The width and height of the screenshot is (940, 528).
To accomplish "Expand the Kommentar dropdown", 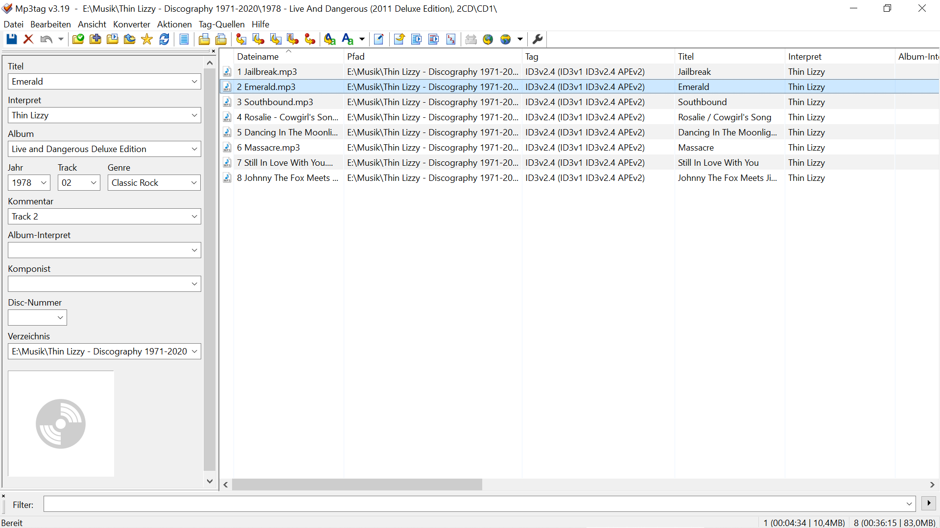I will pos(194,217).
